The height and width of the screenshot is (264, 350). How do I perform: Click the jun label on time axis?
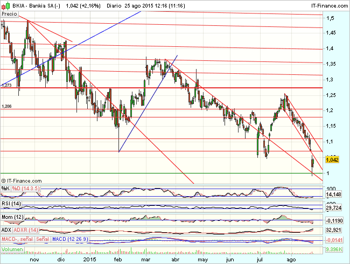(x=230, y=260)
